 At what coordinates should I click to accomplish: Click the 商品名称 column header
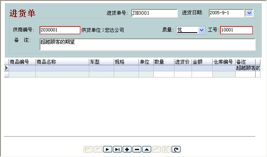point(62,62)
